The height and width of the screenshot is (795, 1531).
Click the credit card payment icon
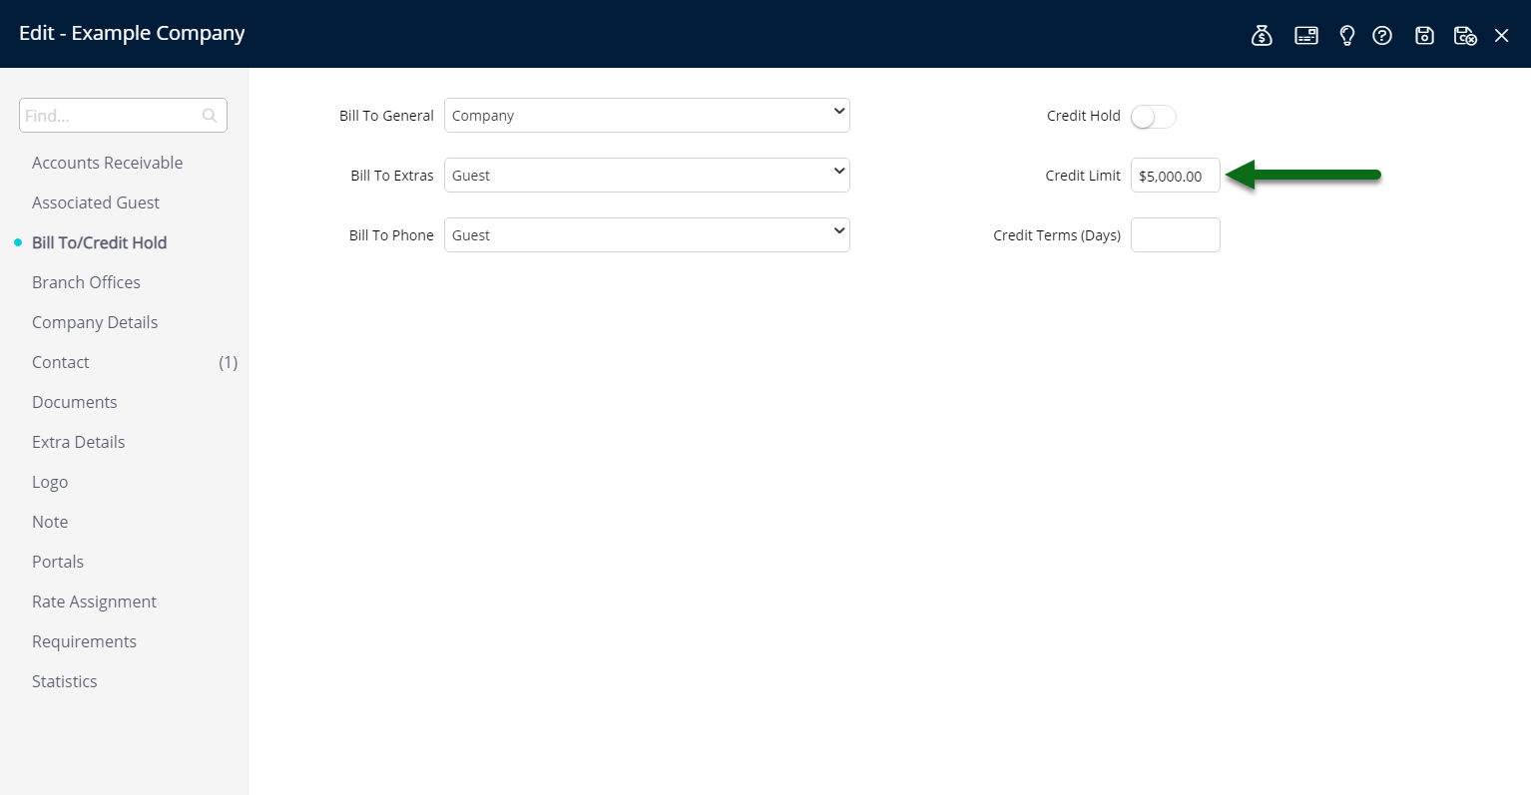coord(1305,34)
